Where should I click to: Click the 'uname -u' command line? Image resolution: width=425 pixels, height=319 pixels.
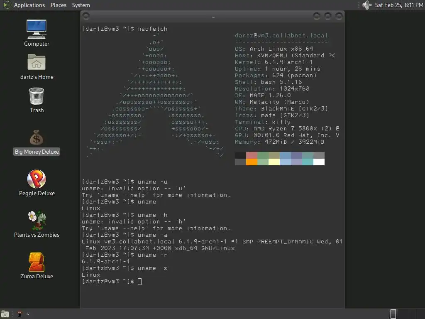click(125, 182)
